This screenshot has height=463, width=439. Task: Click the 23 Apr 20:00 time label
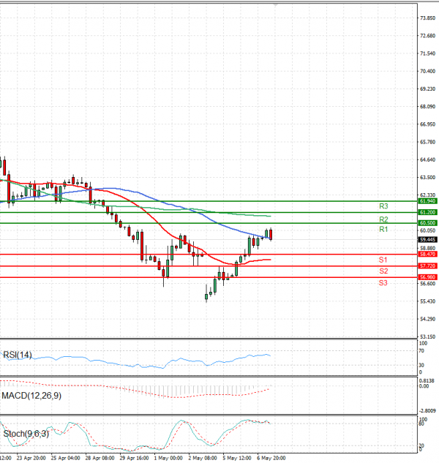pos(31,458)
